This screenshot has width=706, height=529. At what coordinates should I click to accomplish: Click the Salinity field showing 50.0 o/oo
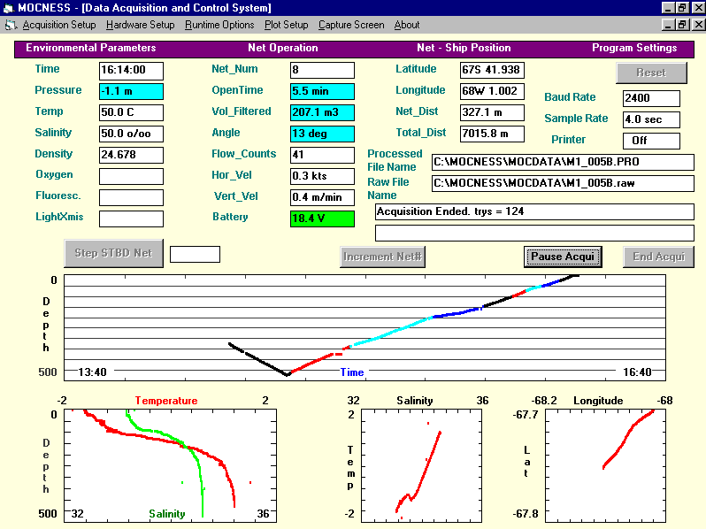[131, 134]
